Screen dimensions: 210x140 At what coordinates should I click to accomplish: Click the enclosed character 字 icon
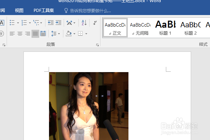[x=2, y=34]
